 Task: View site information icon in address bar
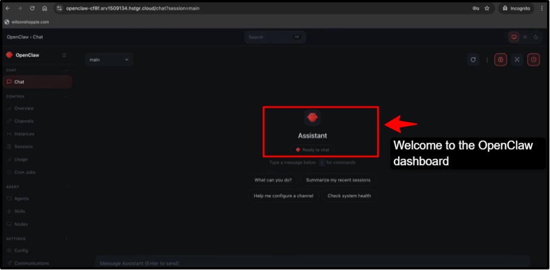point(59,8)
